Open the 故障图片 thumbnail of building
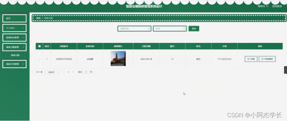Screen dimensions: 287x121 pyautogui.click(x=118, y=58)
